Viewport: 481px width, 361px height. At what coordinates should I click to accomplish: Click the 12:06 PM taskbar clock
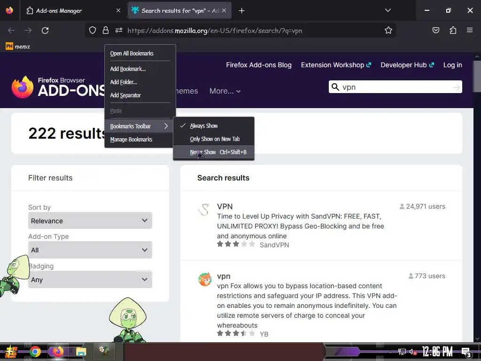coord(437,352)
